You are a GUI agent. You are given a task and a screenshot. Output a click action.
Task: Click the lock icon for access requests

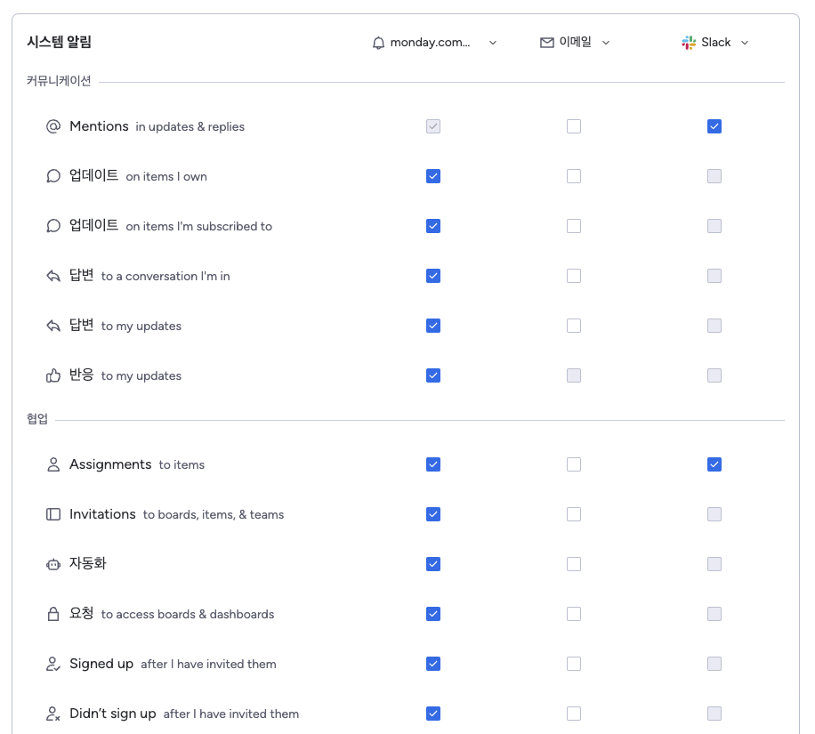(53, 614)
